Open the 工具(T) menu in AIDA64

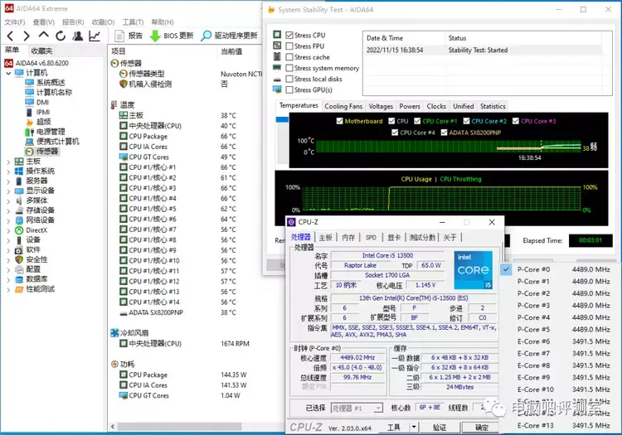coord(133,22)
